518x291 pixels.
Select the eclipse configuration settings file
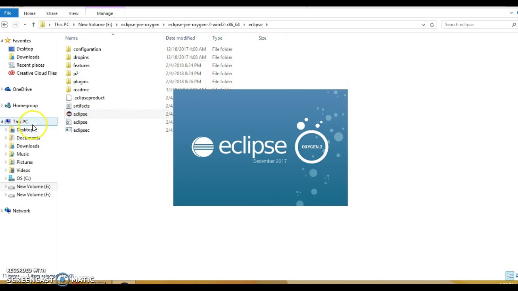[x=80, y=122]
